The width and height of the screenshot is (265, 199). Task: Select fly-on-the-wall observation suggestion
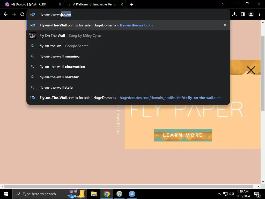[x=128, y=67]
